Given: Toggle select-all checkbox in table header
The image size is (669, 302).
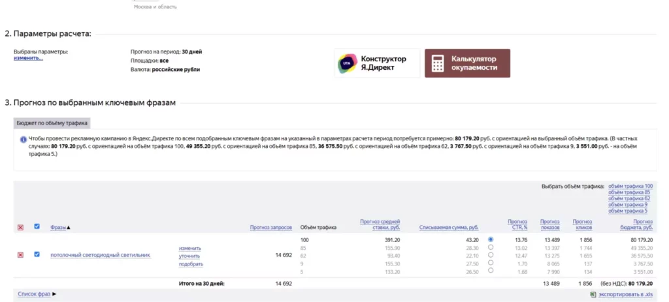Looking at the screenshot, I should click(37, 226).
